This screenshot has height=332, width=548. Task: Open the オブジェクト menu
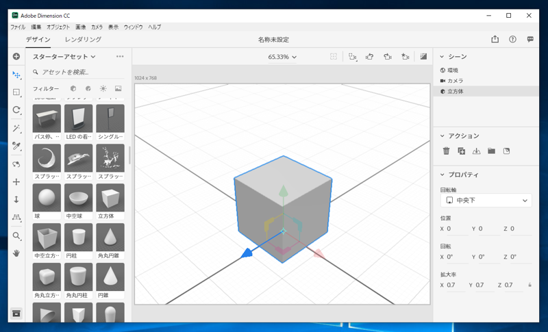click(x=58, y=27)
